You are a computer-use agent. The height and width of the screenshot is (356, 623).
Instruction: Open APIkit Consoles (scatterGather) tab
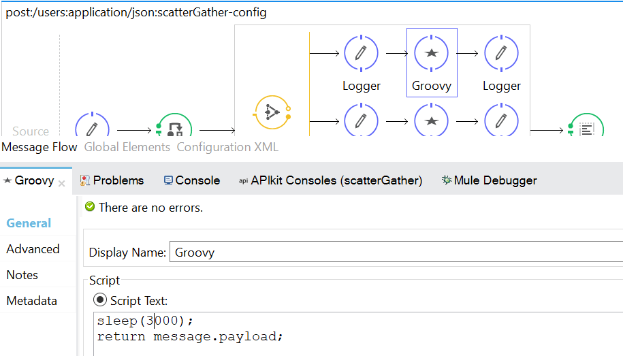[330, 180]
